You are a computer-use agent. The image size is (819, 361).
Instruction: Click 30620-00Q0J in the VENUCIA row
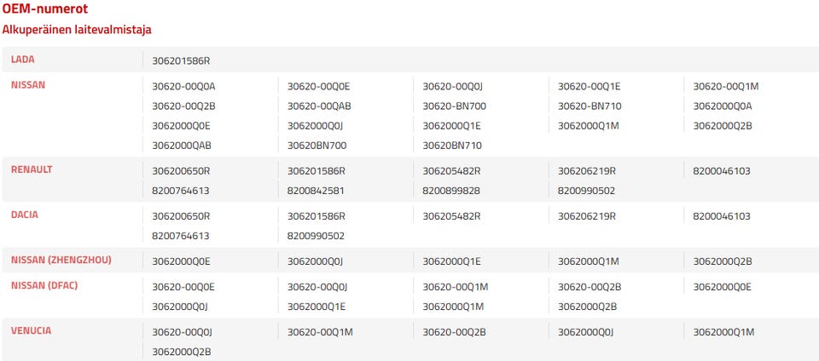click(182, 331)
